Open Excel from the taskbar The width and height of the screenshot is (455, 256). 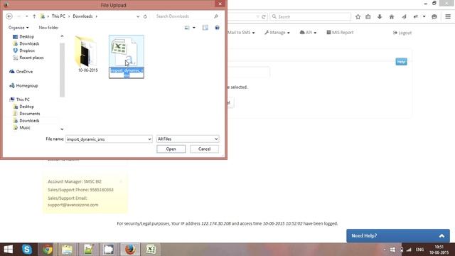[x=151, y=250]
